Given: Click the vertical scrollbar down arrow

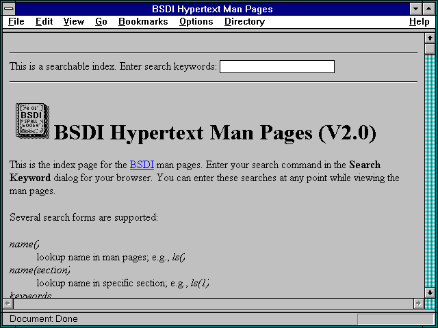Looking at the screenshot, I should point(430,292).
